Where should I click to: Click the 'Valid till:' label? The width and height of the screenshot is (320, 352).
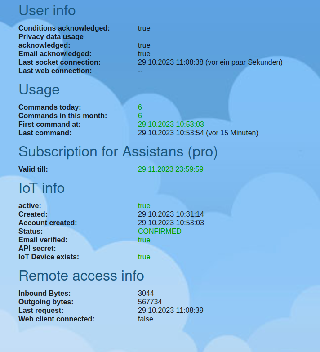coord(33,169)
